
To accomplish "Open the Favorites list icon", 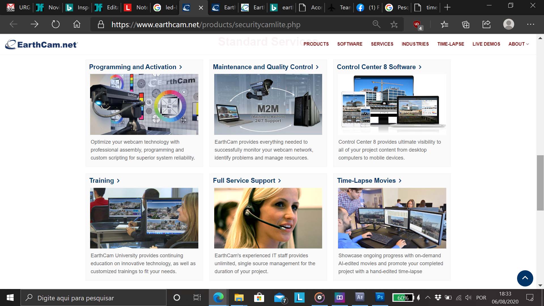I will pyautogui.click(x=444, y=25).
